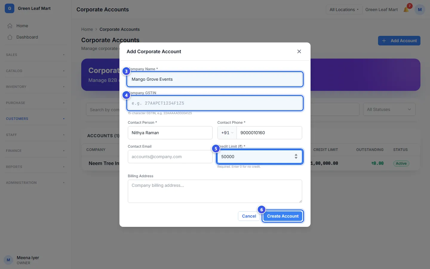This screenshot has width=430, height=269.
Task: Open Home in the sidebar menu
Action: [x=36, y=26]
